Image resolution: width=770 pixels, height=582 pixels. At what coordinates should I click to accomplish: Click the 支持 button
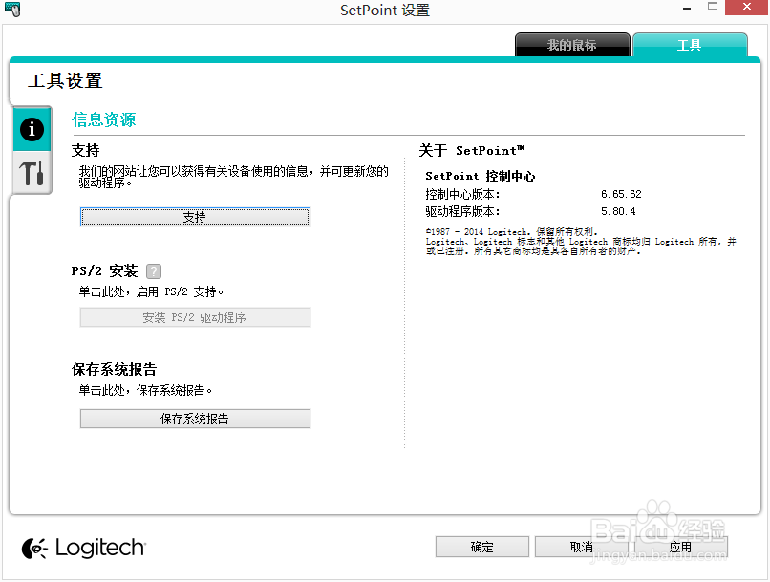195,217
